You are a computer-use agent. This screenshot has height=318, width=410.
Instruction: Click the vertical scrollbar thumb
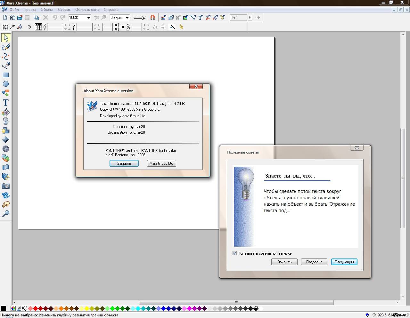click(403, 178)
